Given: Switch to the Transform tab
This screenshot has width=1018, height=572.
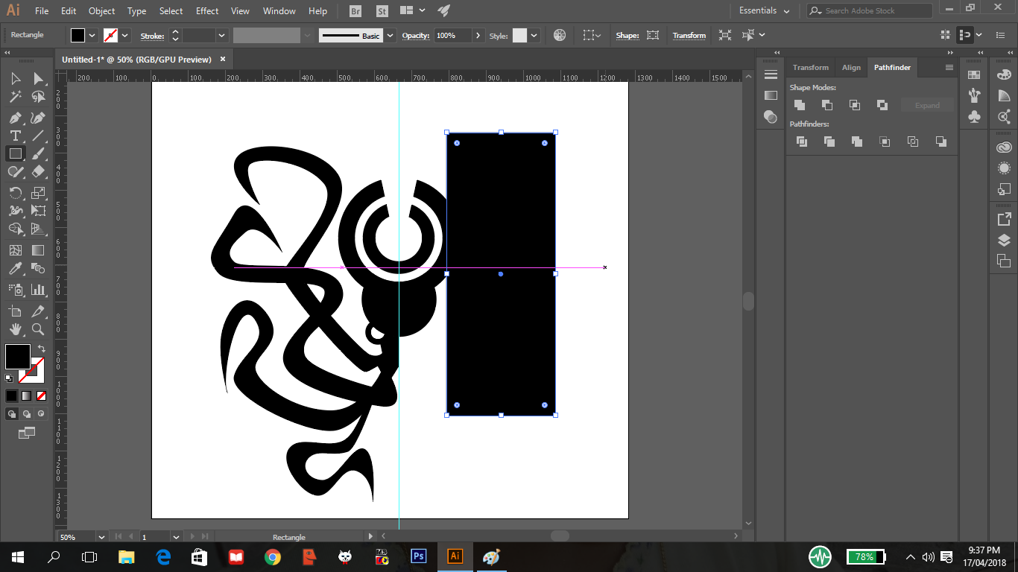Looking at the screenshot, I should click(x=810, y=67).
